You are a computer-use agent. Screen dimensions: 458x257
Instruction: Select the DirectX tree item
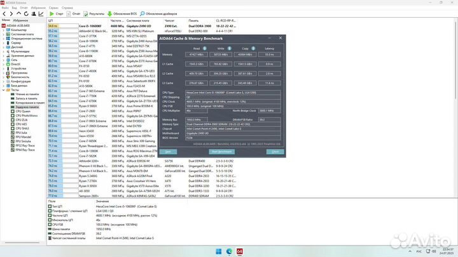tap(15, 64)
